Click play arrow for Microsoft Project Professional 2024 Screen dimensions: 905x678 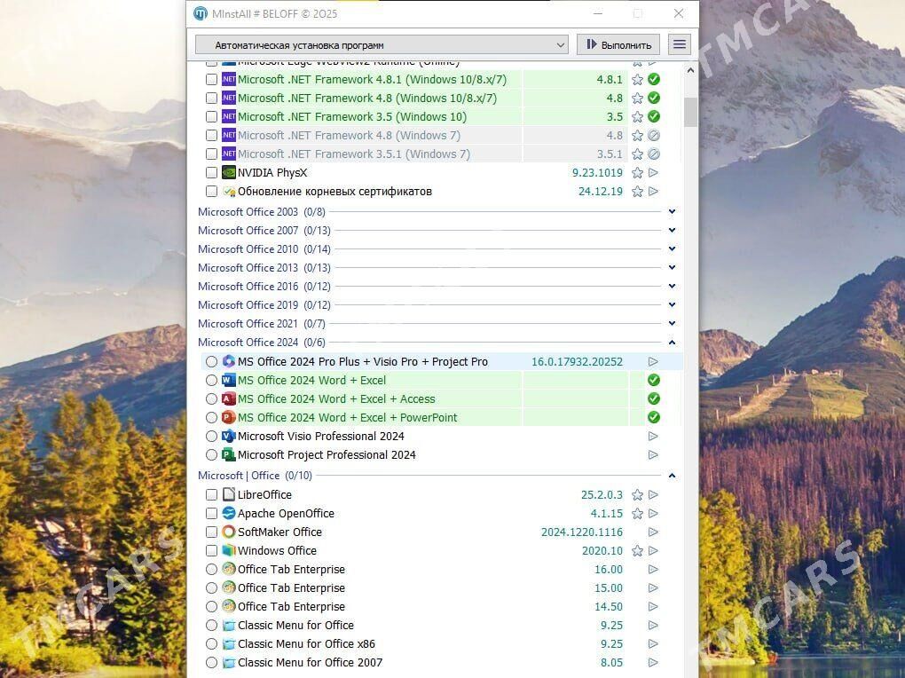[x=653, y=455]
